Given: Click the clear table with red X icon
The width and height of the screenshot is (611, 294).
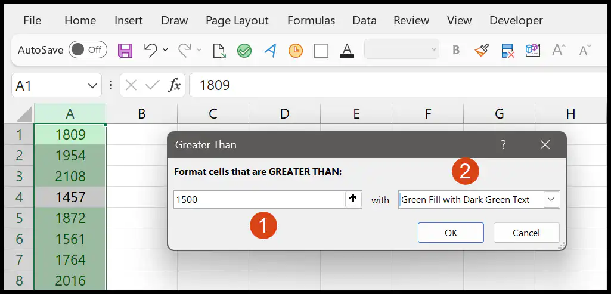Looking at the screenshot, I should click(x=508, y=51).
